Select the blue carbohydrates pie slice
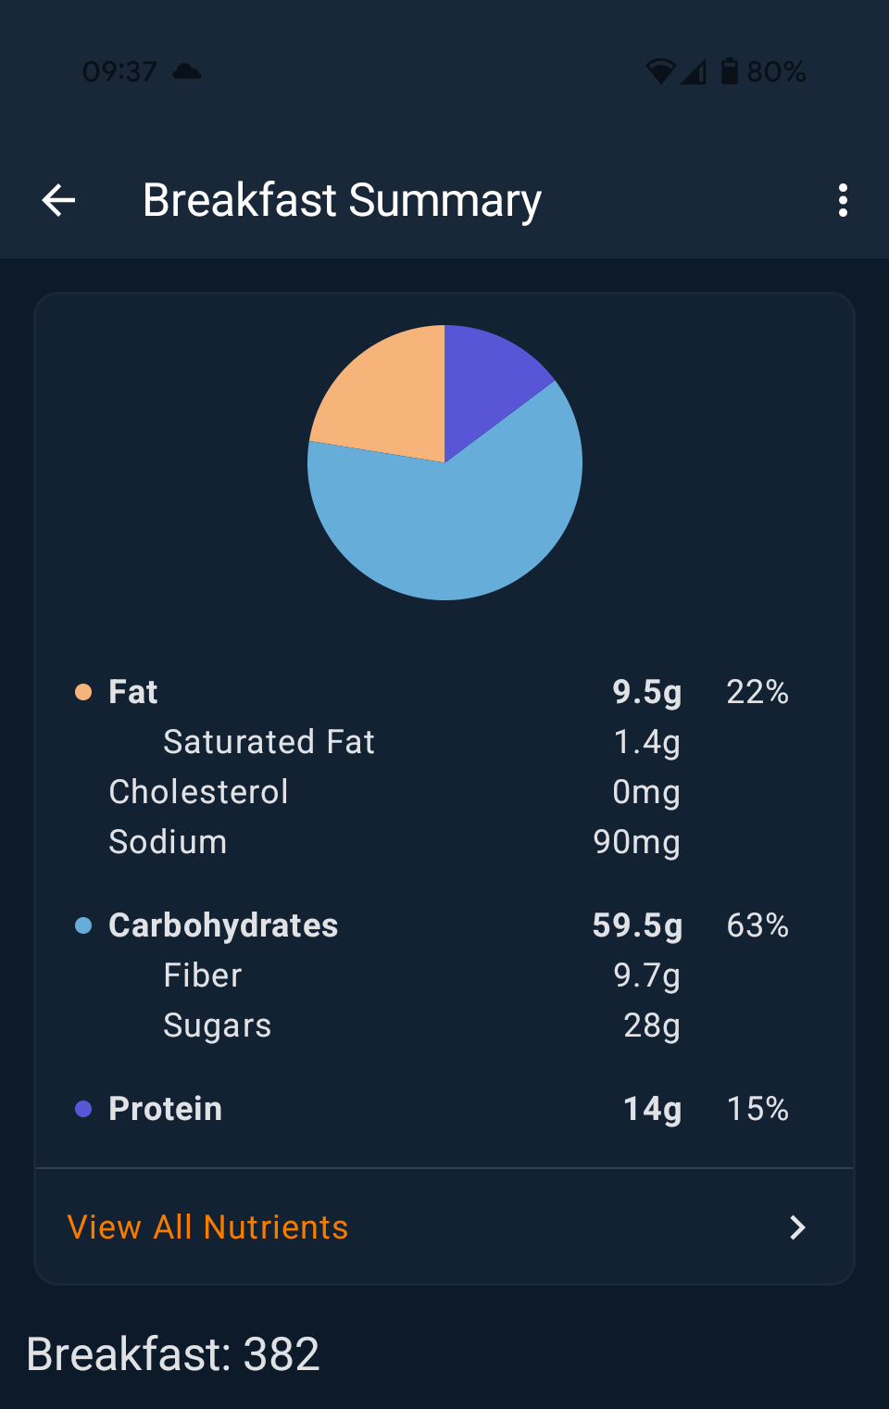Image resolution: width=889 pixels, height=1409 pixels. point(454,528)
